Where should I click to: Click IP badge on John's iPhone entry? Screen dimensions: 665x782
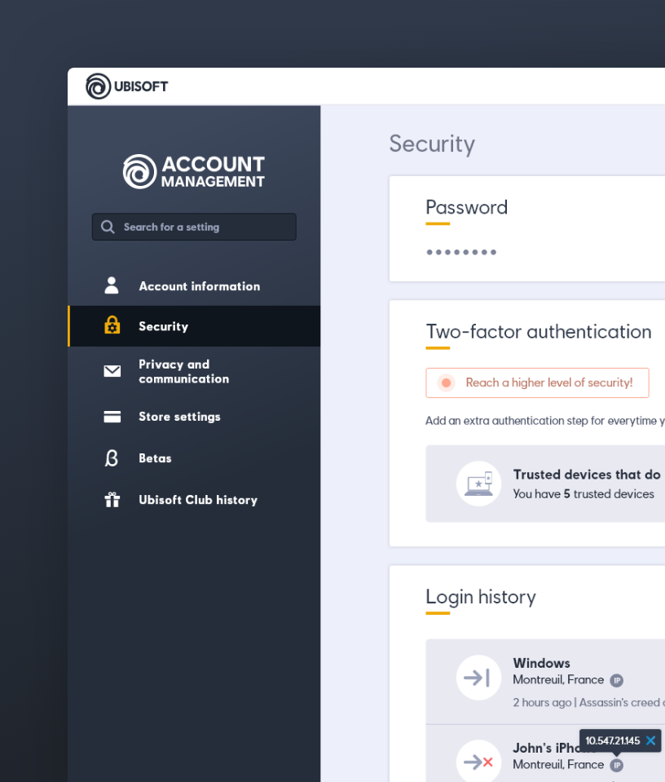pyautogui.click(x=617, y=765)
